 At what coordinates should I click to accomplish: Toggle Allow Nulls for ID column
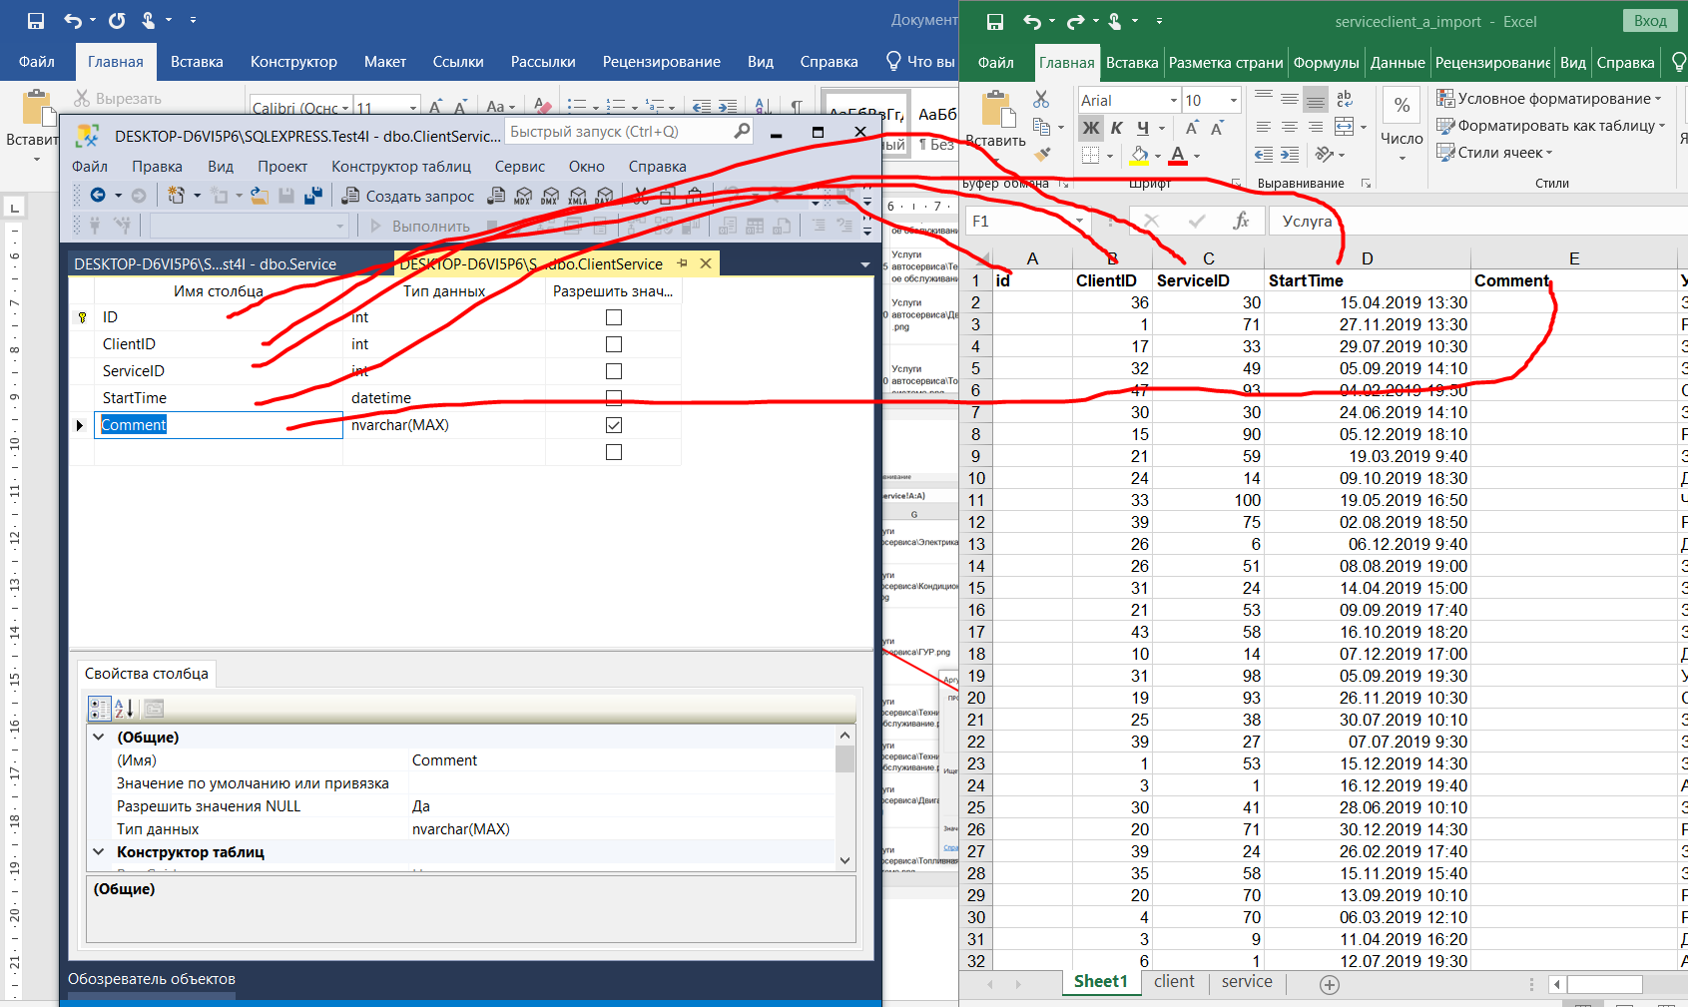[x=614, y=317]
